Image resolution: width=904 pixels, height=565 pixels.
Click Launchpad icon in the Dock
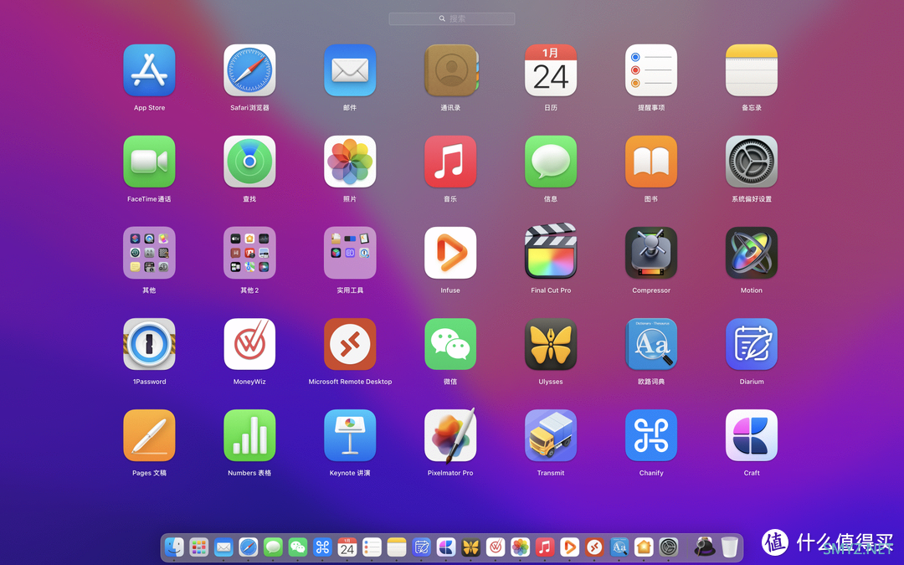(199, 547)
